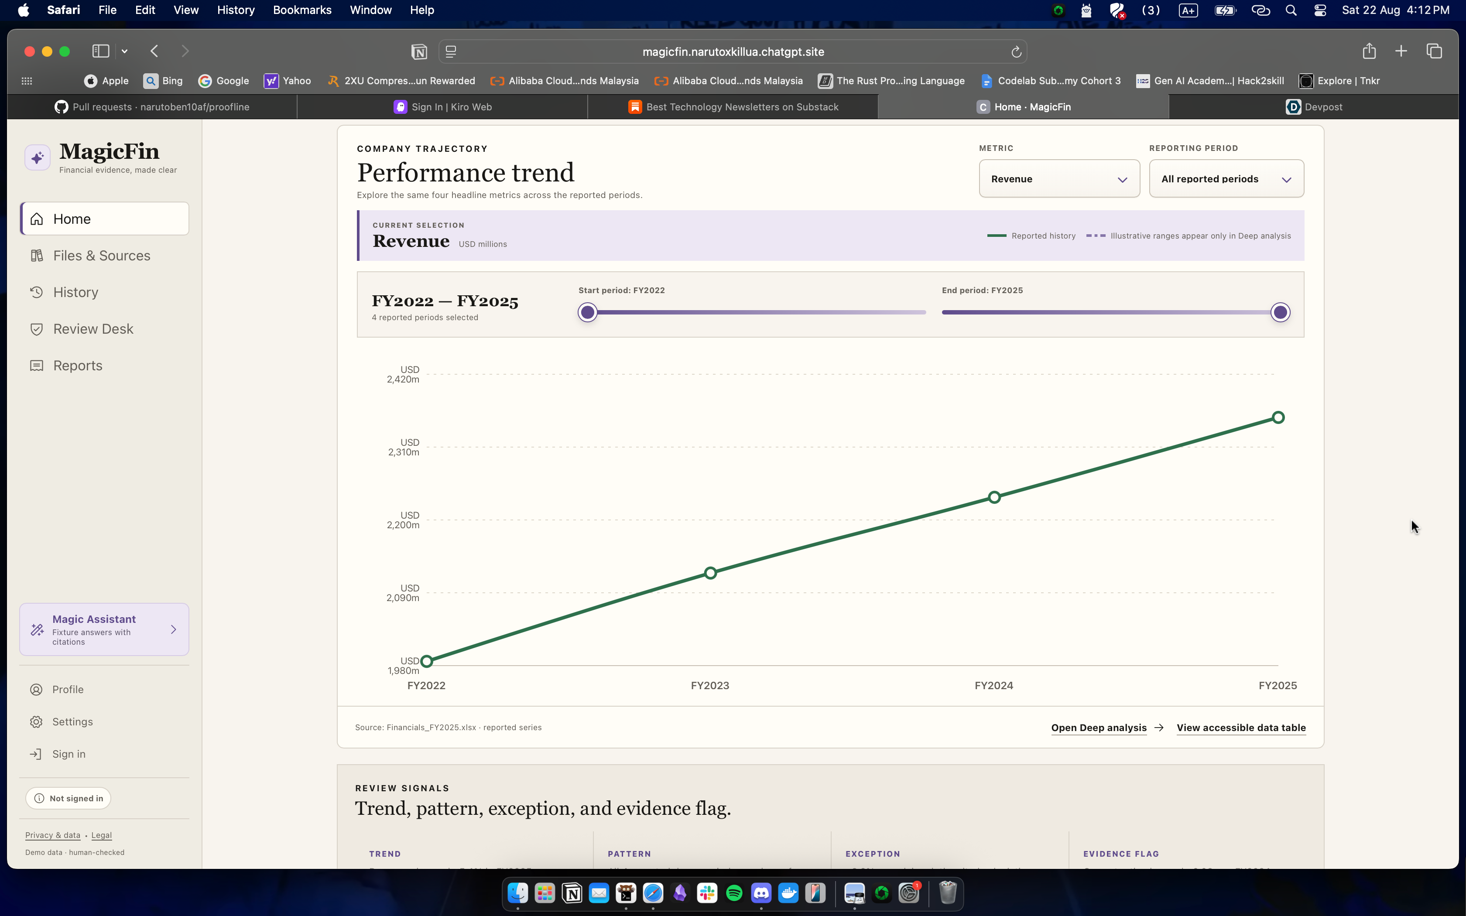Open the Review Desk shield icon

click(36, 329)
